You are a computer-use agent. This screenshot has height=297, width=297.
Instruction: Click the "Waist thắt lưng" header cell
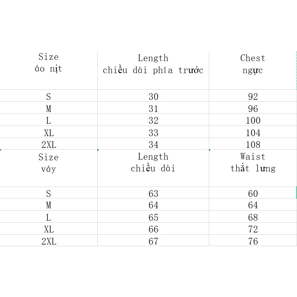(x=253, y=162)
